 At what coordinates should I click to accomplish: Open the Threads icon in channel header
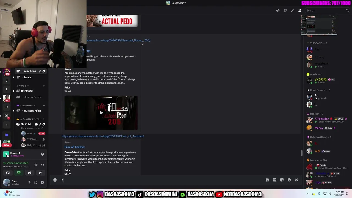pos(278,10)
